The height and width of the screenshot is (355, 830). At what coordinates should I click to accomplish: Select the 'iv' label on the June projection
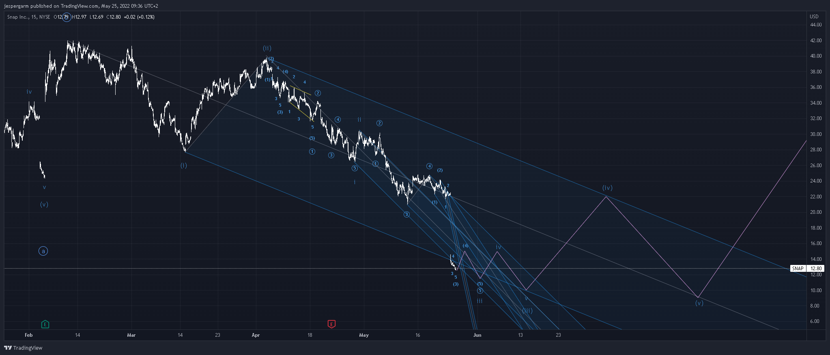[498, 247]
